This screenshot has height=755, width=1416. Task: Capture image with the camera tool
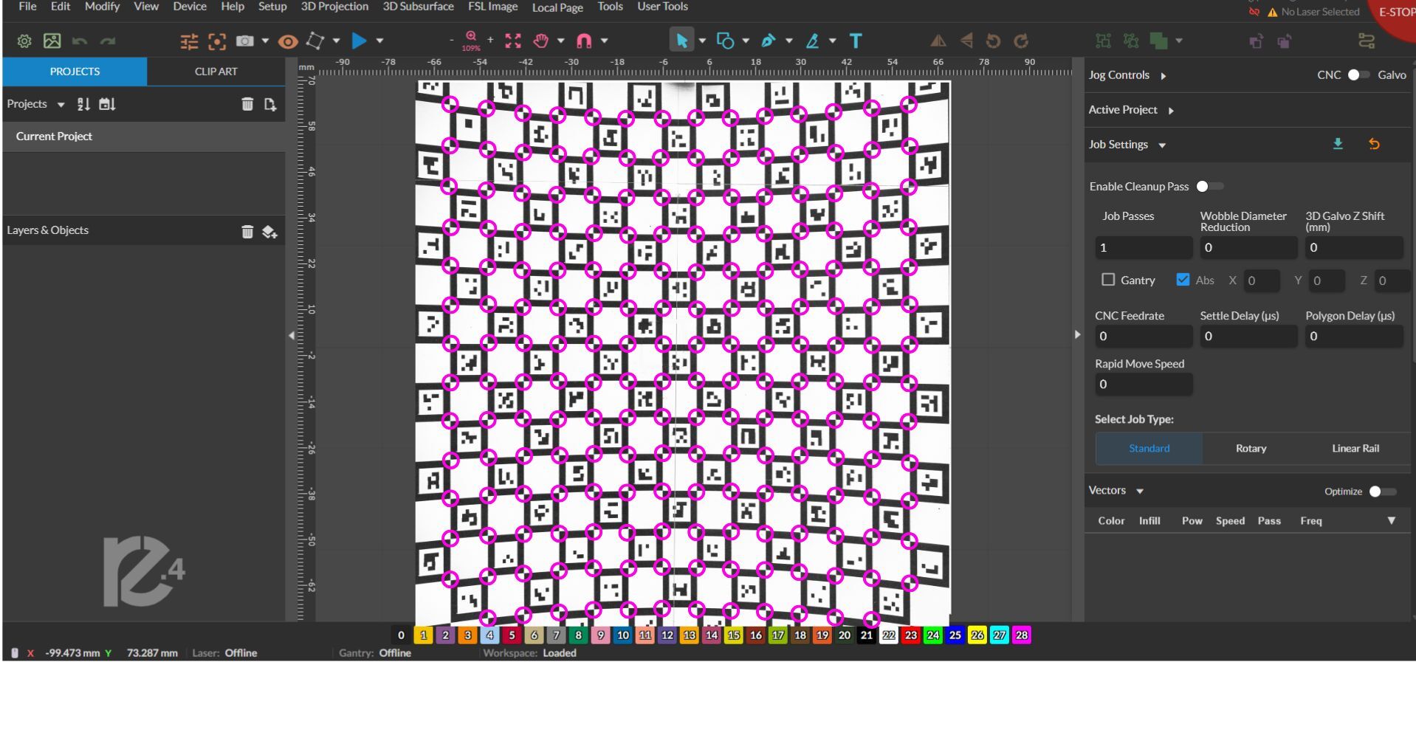pyautogui.click(x=244, y=41)
